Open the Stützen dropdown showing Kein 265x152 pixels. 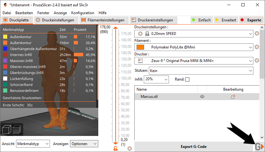point(201,71)
